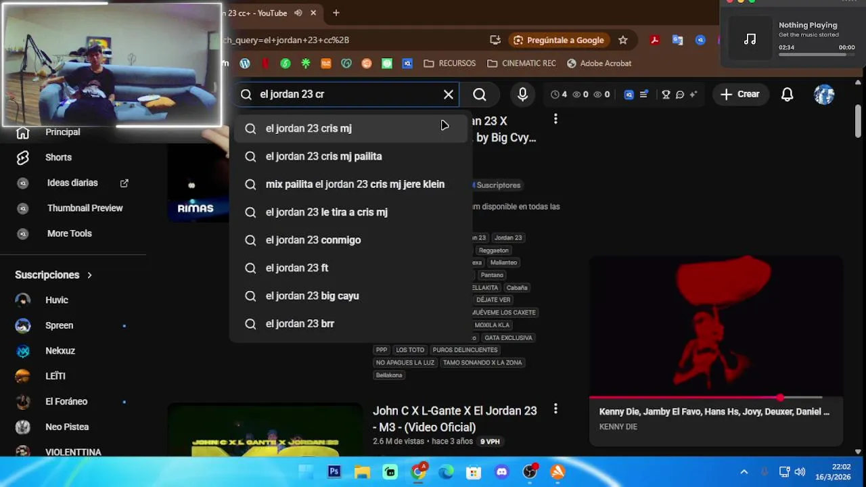Open the KENNY DIE channel name

click(618, 427)
